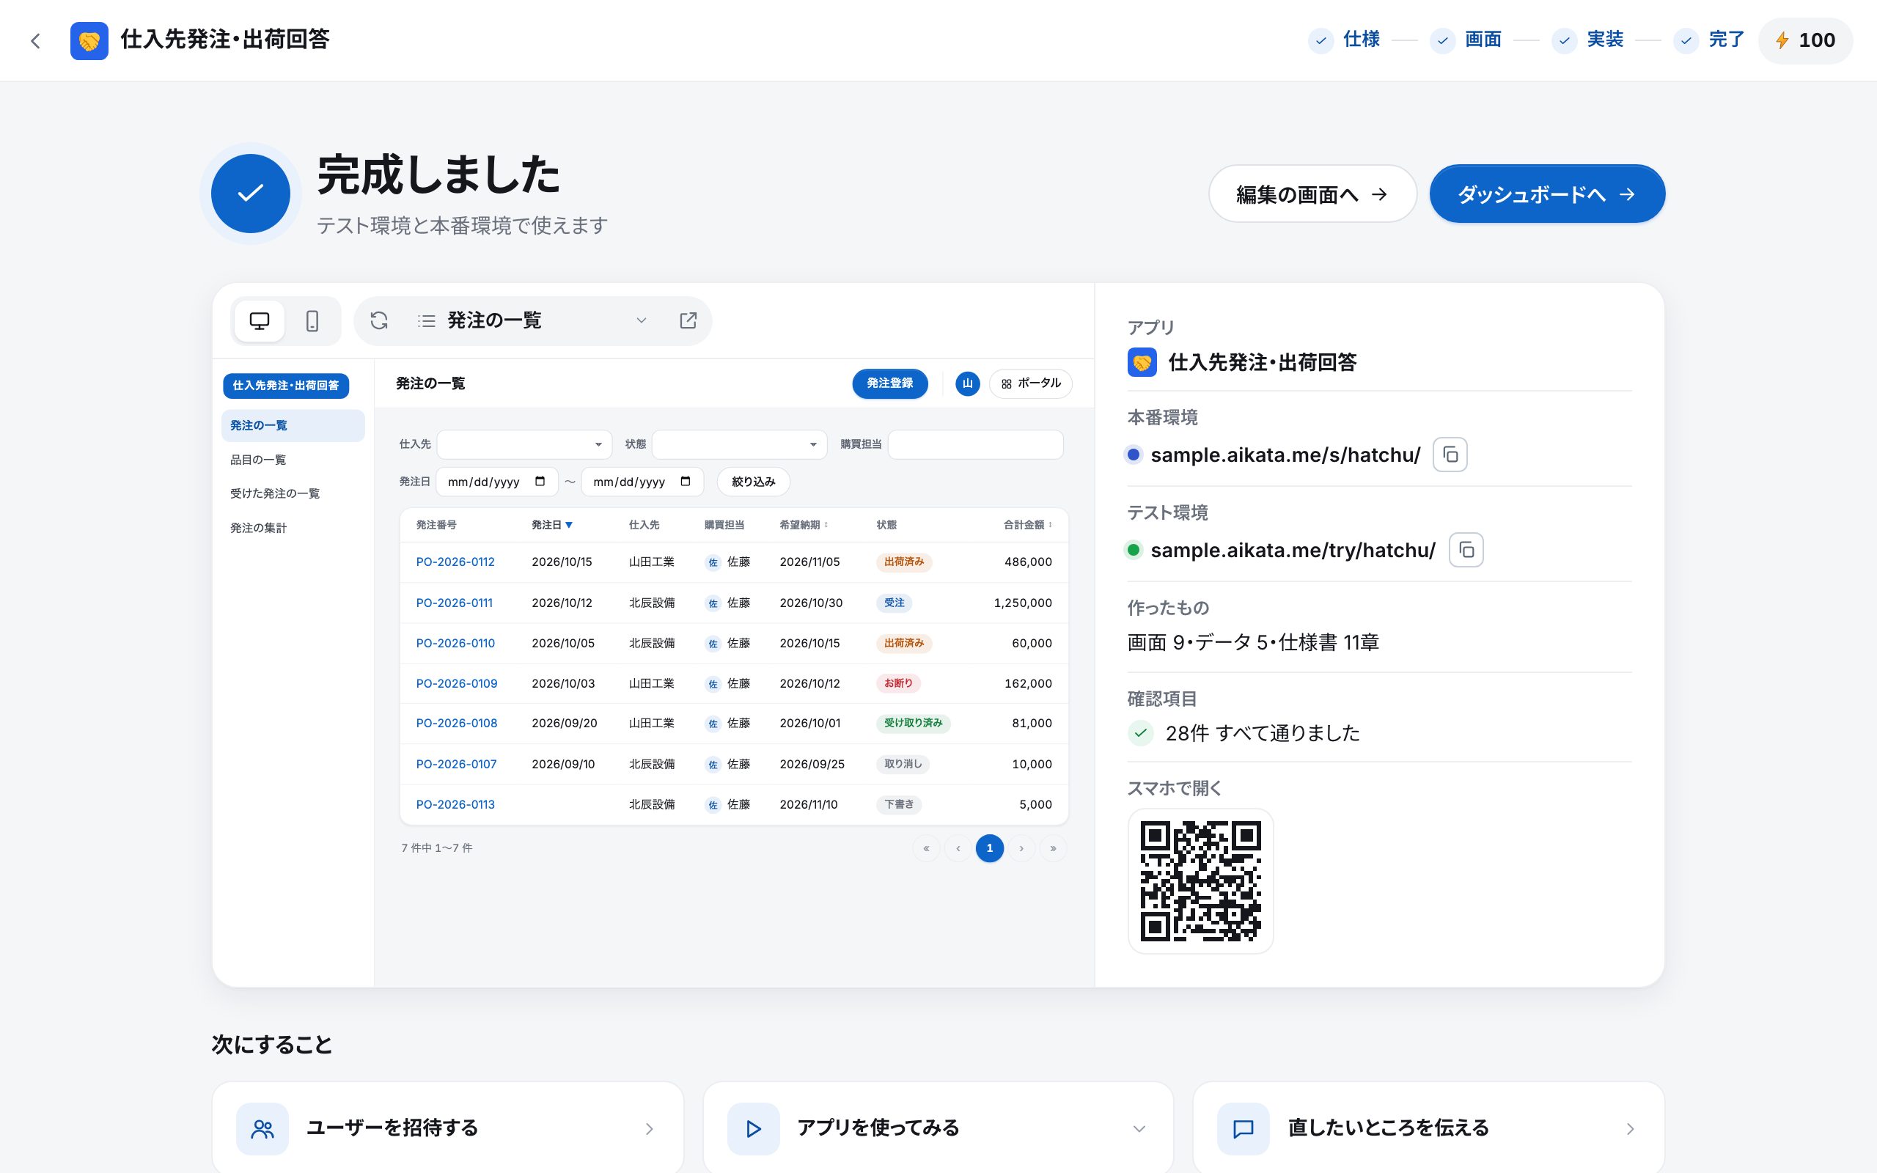Click the 発注登録 button
The width and height of the screenshot is (1877, 1173).
click(889, 383)
